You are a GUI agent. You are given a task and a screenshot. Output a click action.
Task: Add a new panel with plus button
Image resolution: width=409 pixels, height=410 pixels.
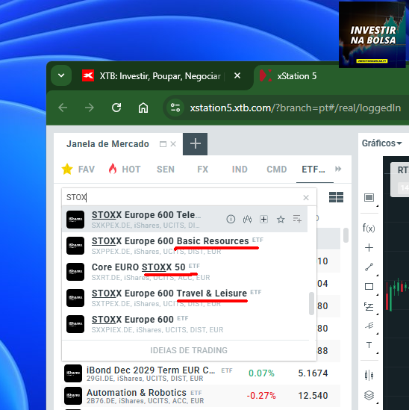coord(196,144)
